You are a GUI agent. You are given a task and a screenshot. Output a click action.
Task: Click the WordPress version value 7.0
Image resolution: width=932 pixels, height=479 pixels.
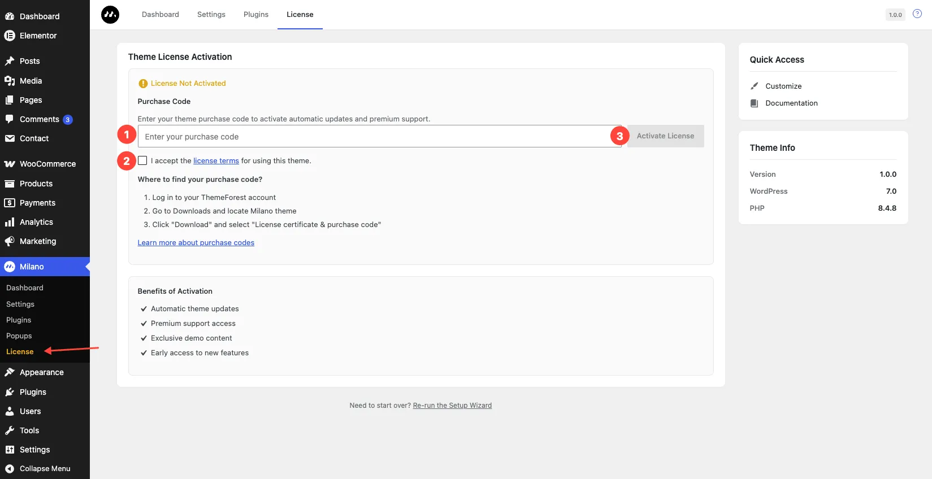pyautogui.click(x=891, y=191)
